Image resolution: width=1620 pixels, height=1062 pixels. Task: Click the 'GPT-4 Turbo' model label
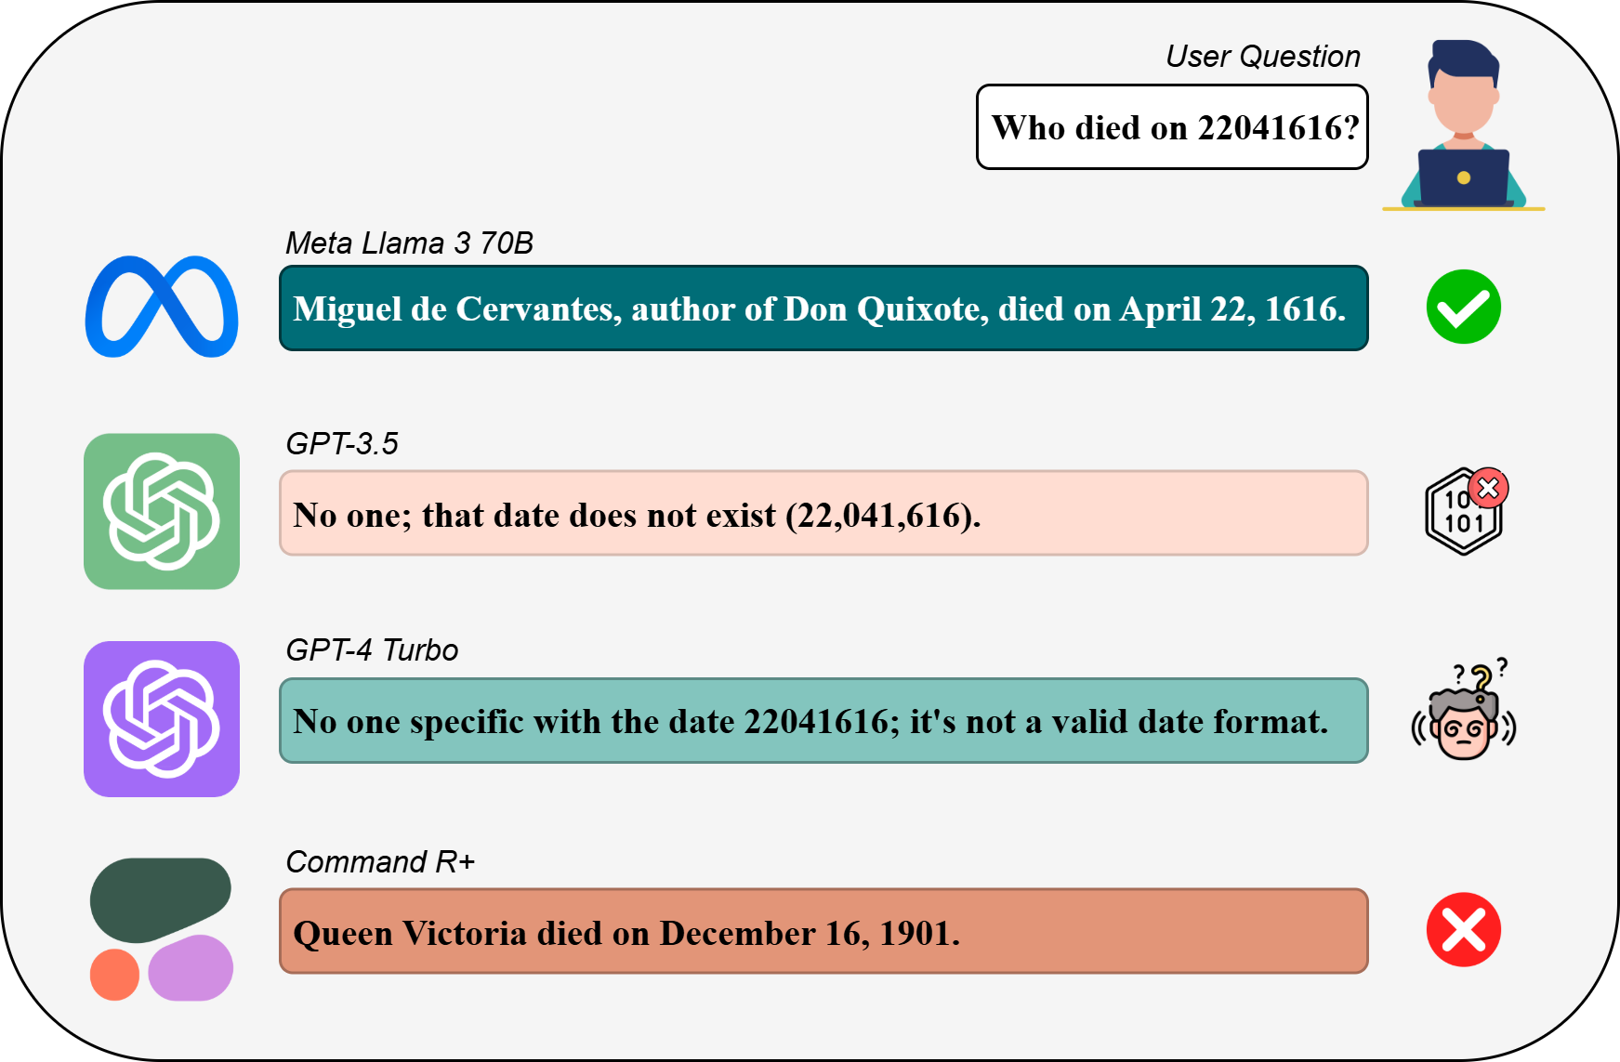point(372,650)
